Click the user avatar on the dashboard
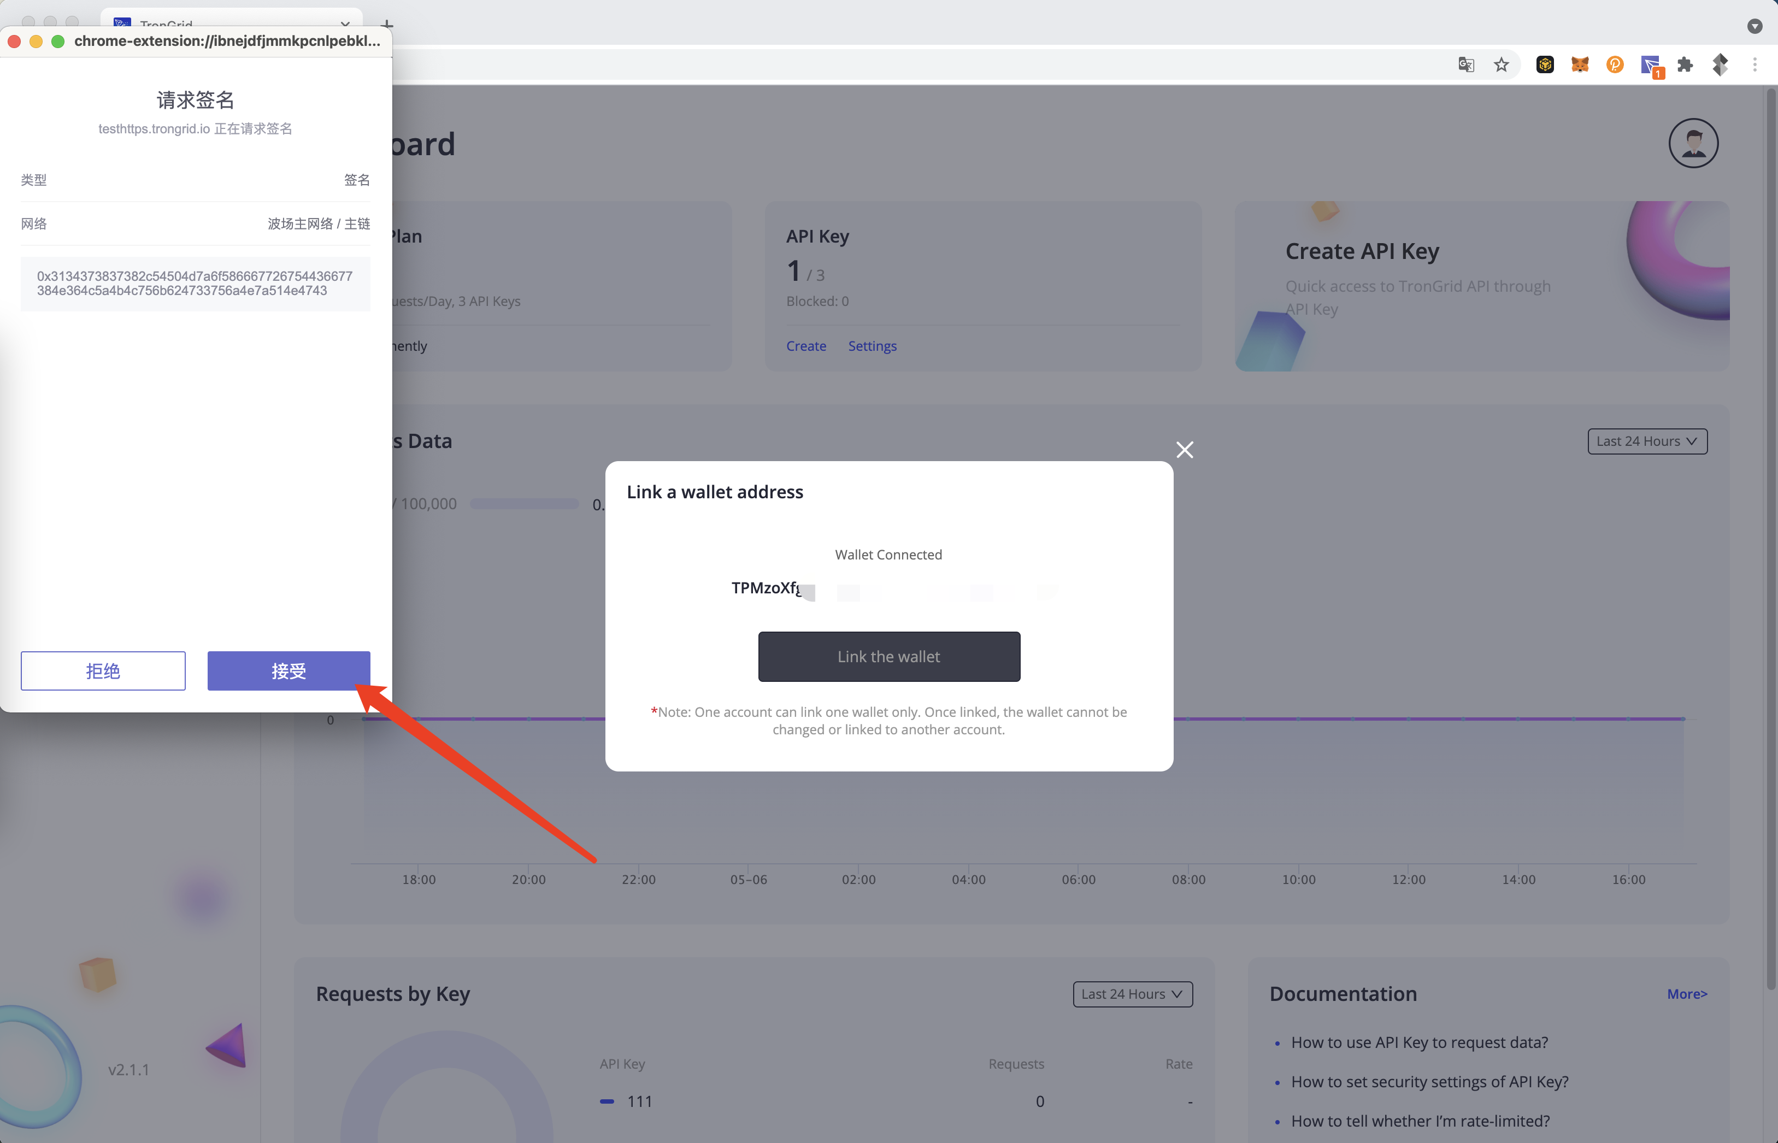Viewport: 1778px width, 1143px height. click(x=1693, y=143)
